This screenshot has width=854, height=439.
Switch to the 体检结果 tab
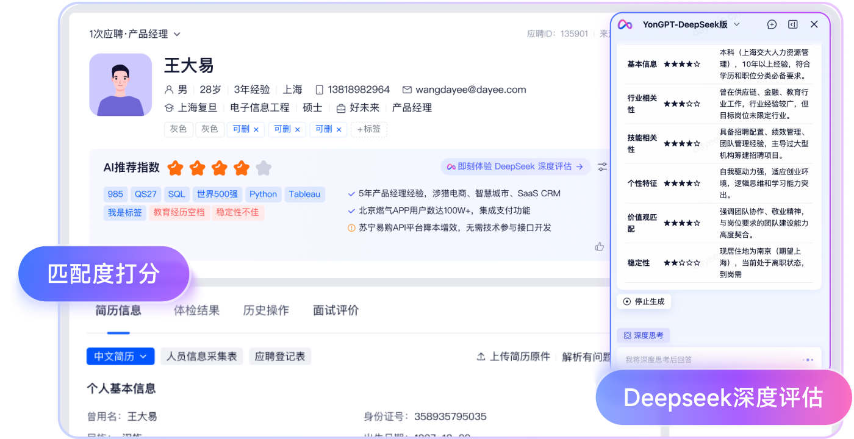[196, 310]
